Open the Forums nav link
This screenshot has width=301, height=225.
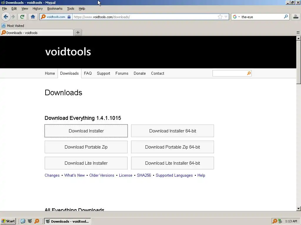[x=122, y=74]
